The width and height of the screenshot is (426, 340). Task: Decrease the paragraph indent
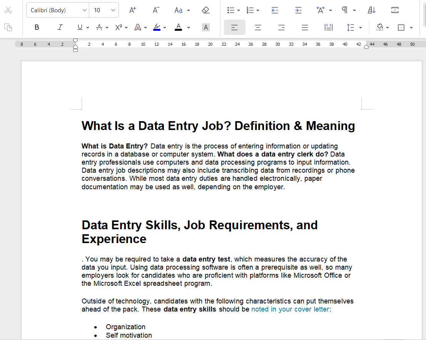(x=275, y=10)
